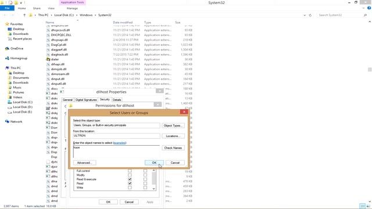Click the Pictures folder icon under This PC
The width and height of the screenshot is (372, 209).
10,92
